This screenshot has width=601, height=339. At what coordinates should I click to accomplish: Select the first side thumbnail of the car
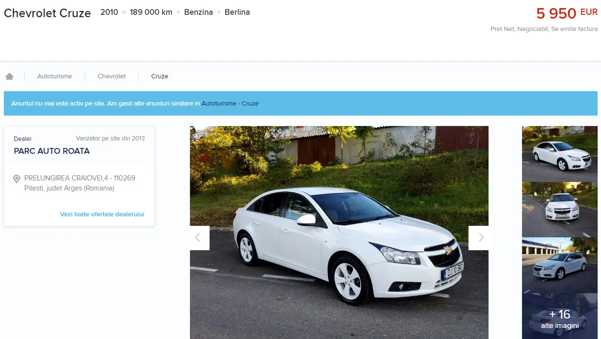click(560, 154)
